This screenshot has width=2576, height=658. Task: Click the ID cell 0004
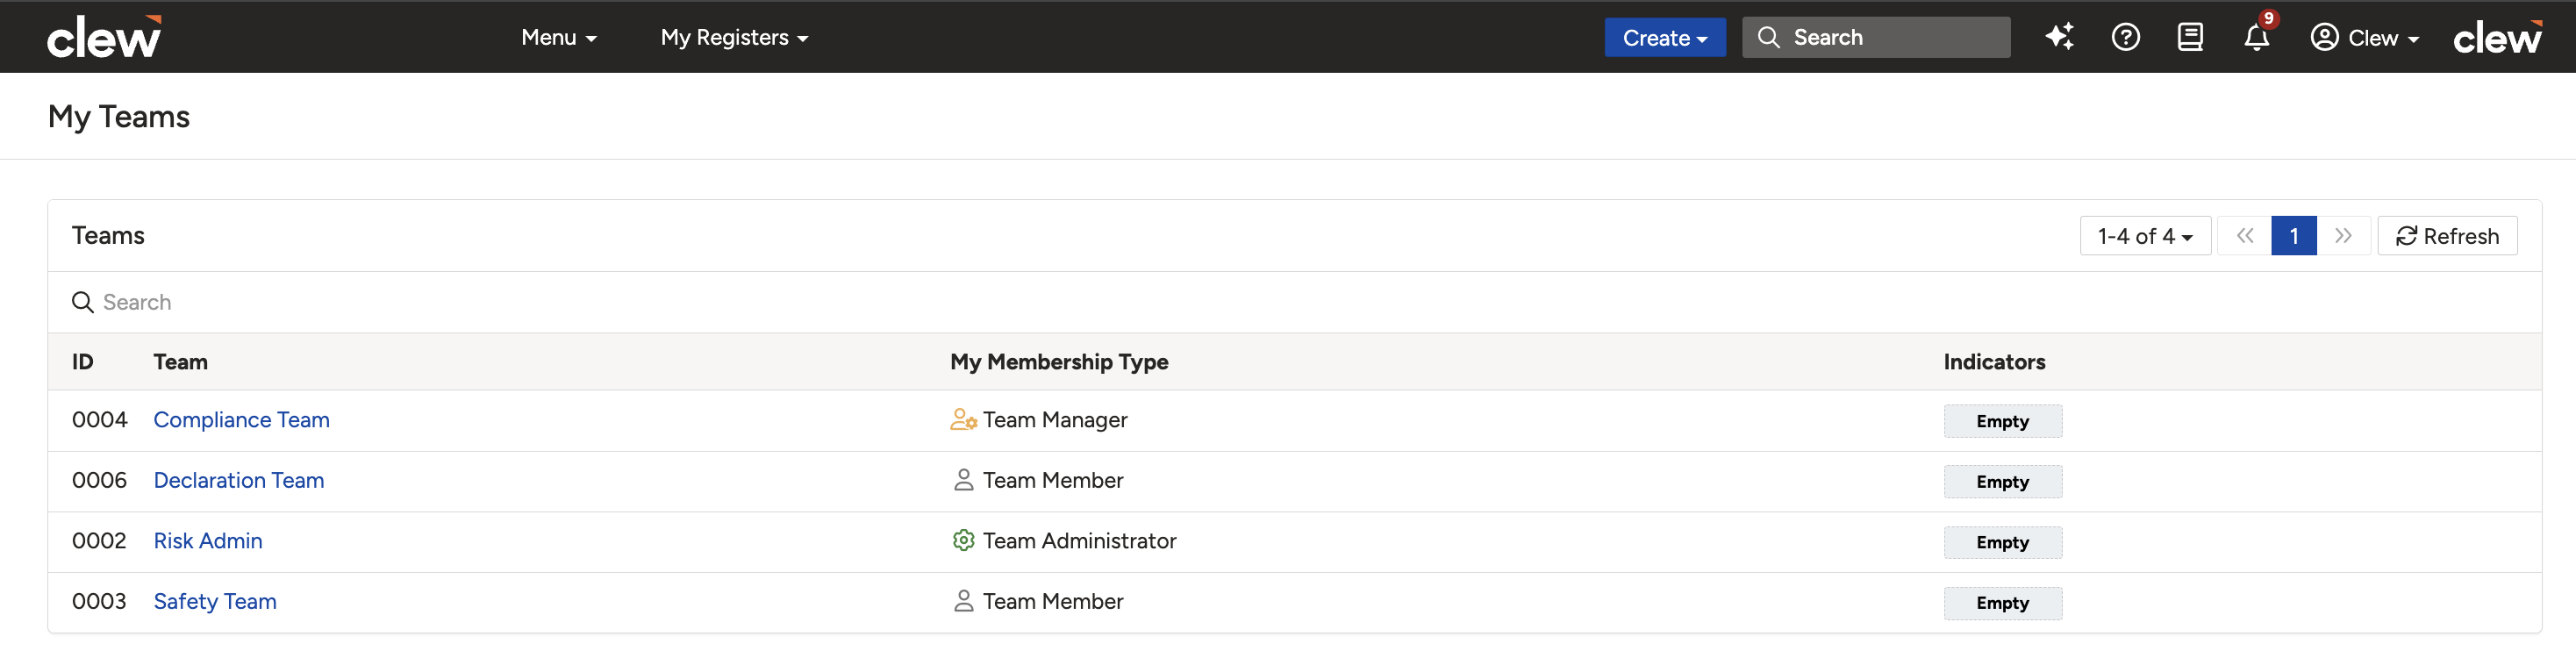tap(99, 420)
